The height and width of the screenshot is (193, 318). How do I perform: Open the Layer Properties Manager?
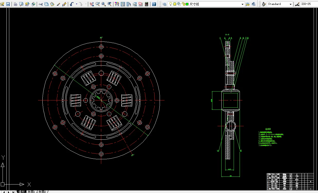click(x=165, y=4)
